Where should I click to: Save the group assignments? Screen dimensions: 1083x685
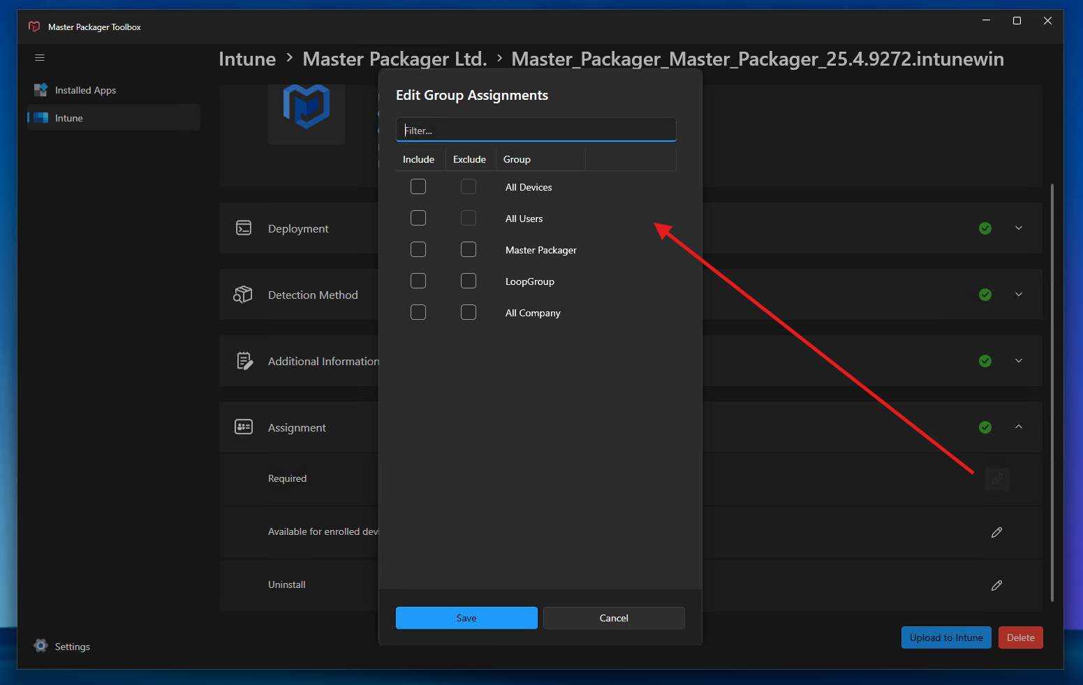tap(466, 618)
